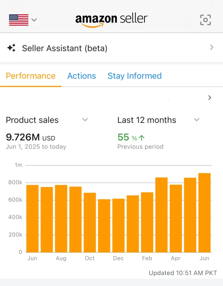Tap the 600k y-axis label
This screenshot has height=286, width=223.
pyautogui.click(x=15, y=200)
